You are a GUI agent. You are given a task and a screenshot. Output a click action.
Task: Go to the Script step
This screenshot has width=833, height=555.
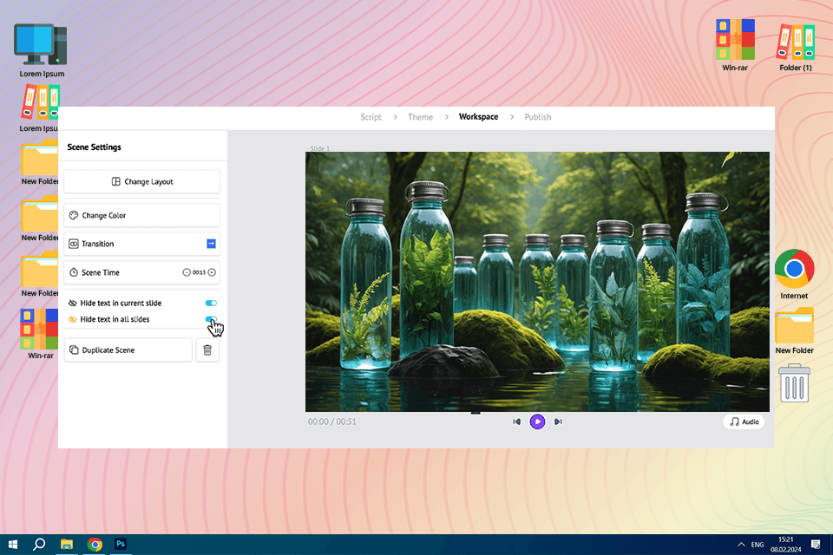click(371, 117)
